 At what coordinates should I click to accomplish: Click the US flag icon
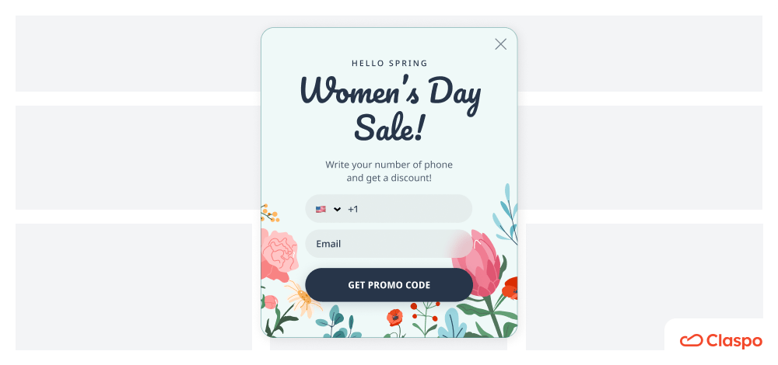321,209
